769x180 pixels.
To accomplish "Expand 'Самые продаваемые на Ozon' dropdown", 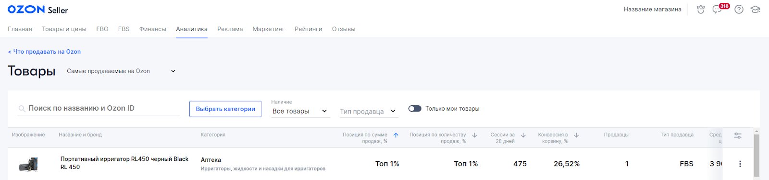I will coord(121,71).
